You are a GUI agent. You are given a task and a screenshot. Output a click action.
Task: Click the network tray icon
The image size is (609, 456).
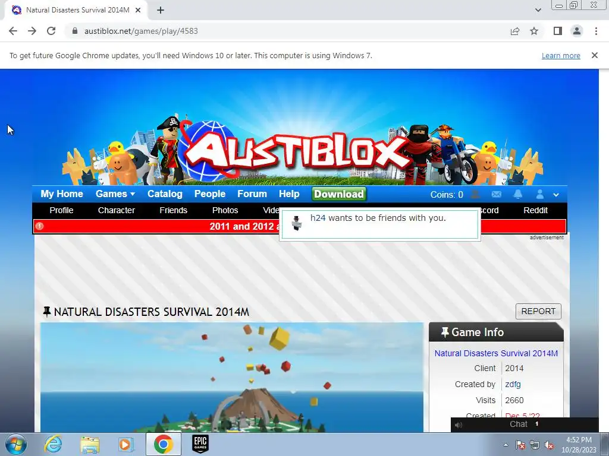point(535,445)
